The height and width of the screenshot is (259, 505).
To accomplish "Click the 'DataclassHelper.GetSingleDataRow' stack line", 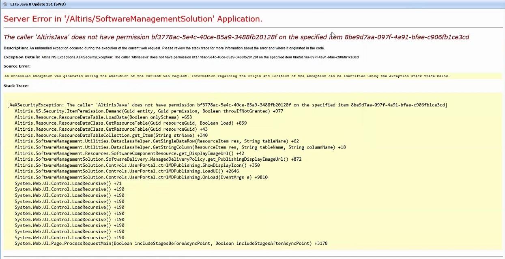I will coord(157,141).
